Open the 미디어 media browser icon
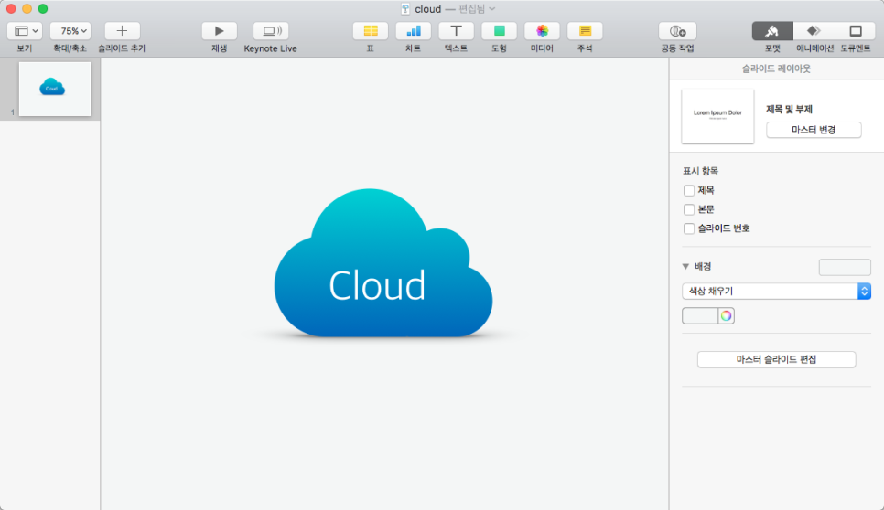Viewport: 884px width, 510px height. pyautogui.click(x=542, y=31)
